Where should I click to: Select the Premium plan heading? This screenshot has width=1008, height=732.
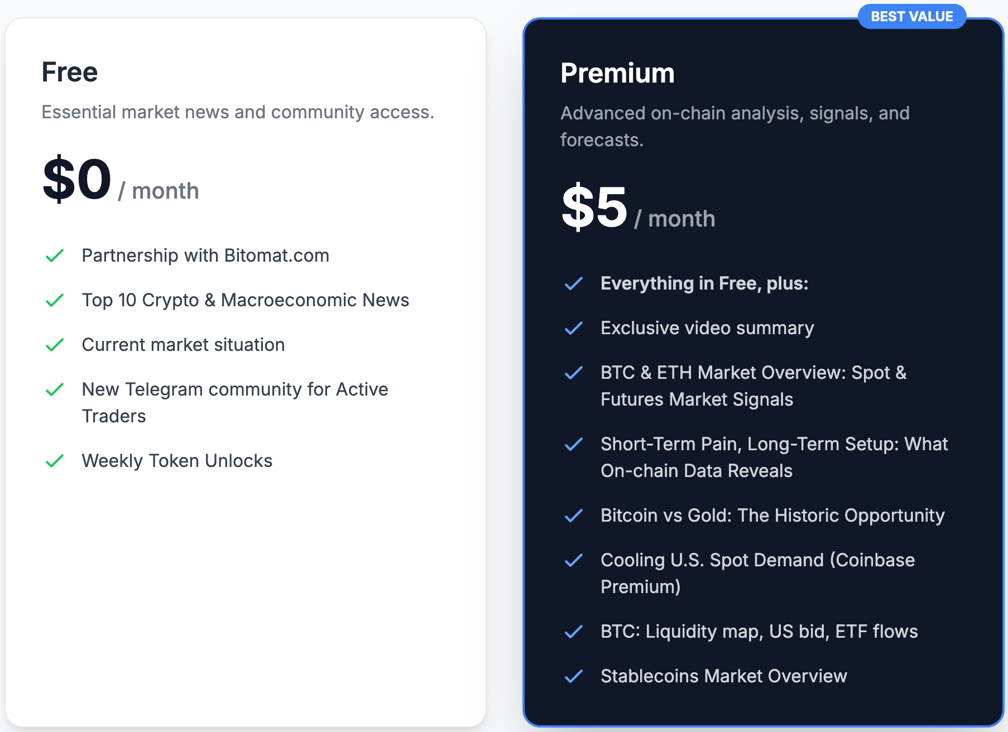617,73
